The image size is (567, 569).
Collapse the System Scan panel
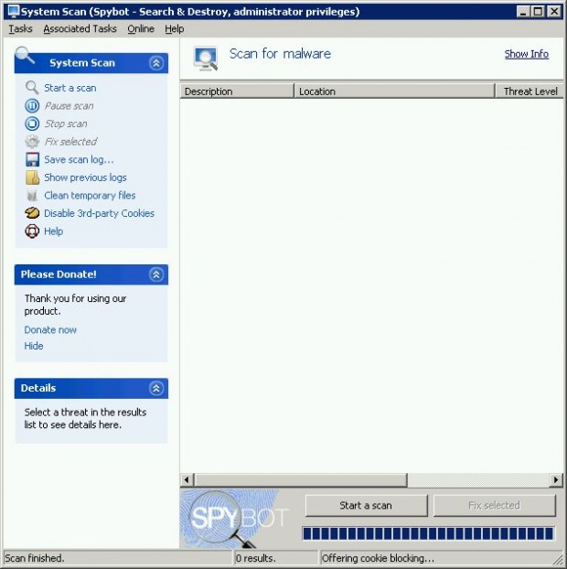tap(156, 63)
